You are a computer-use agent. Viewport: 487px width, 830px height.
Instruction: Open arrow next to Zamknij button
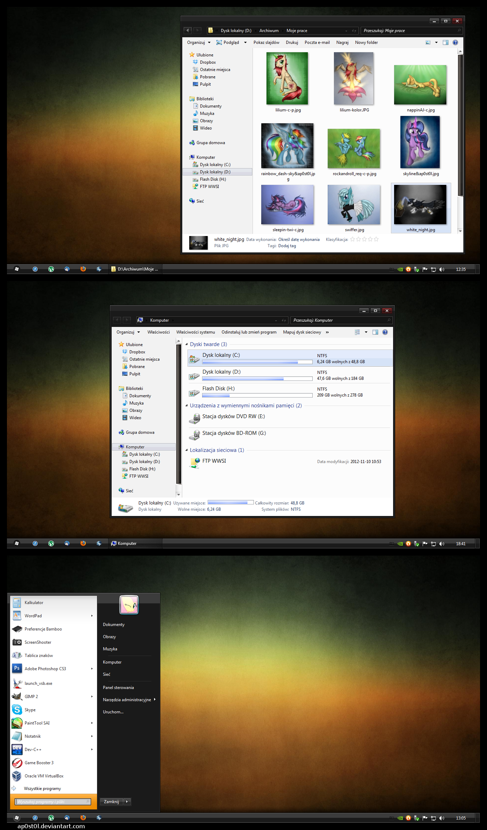(x=127, y=802)
